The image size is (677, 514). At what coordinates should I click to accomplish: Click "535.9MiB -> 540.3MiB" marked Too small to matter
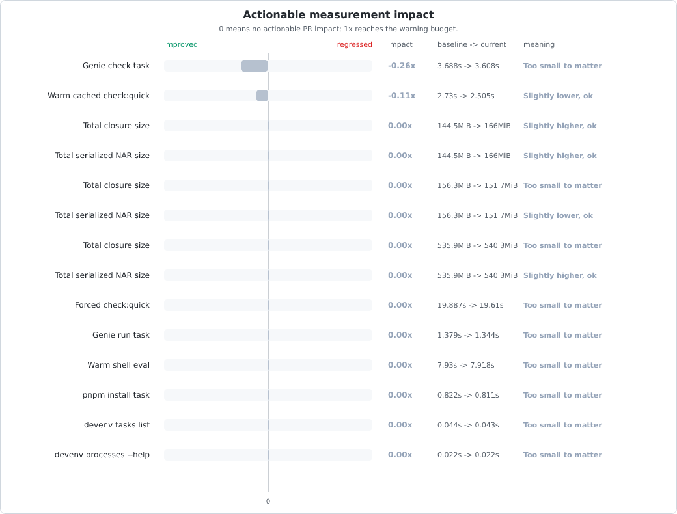[x=477, y=245]
